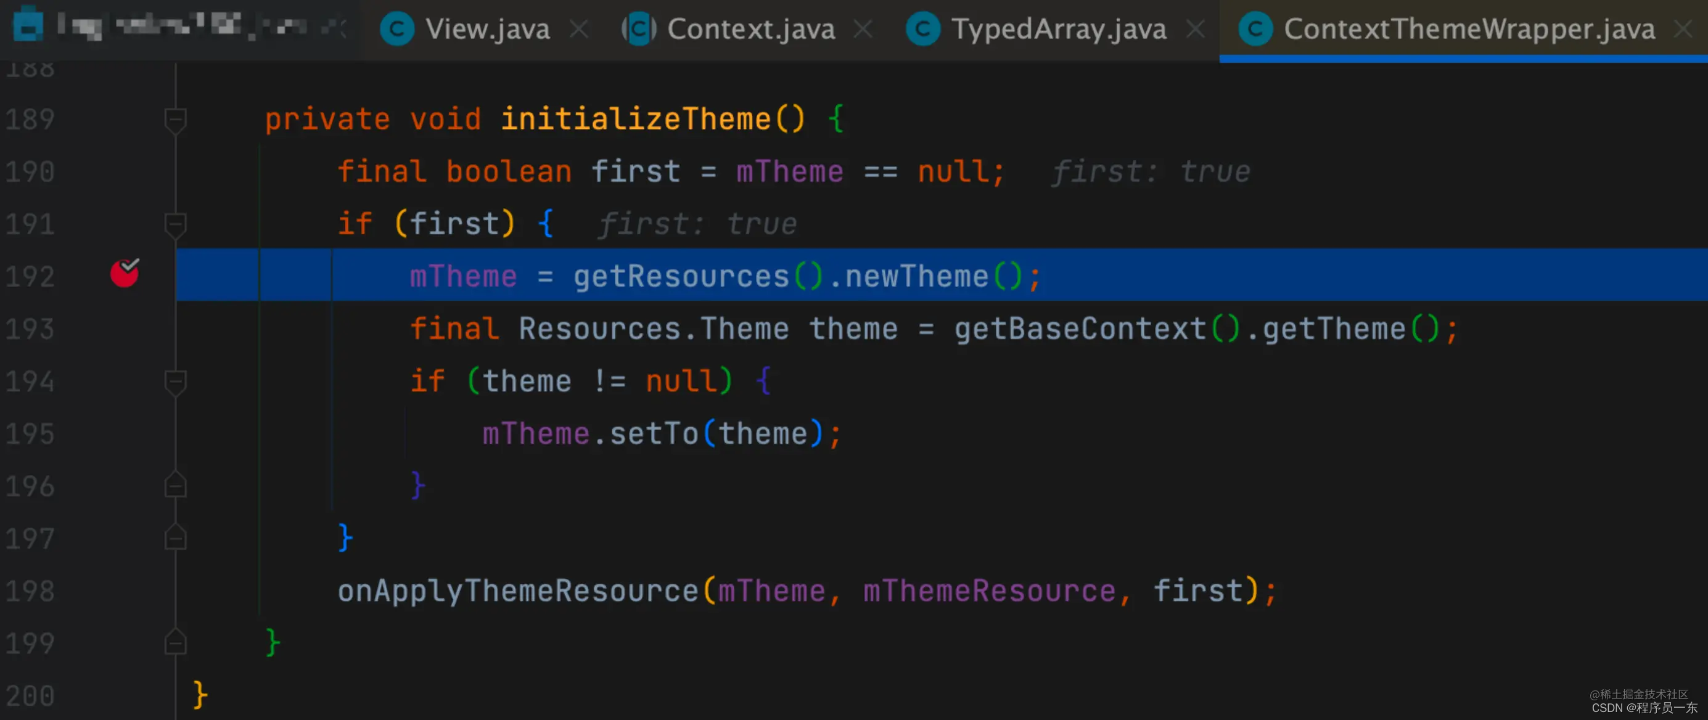Click the View.java class icon

pos(397,29)
